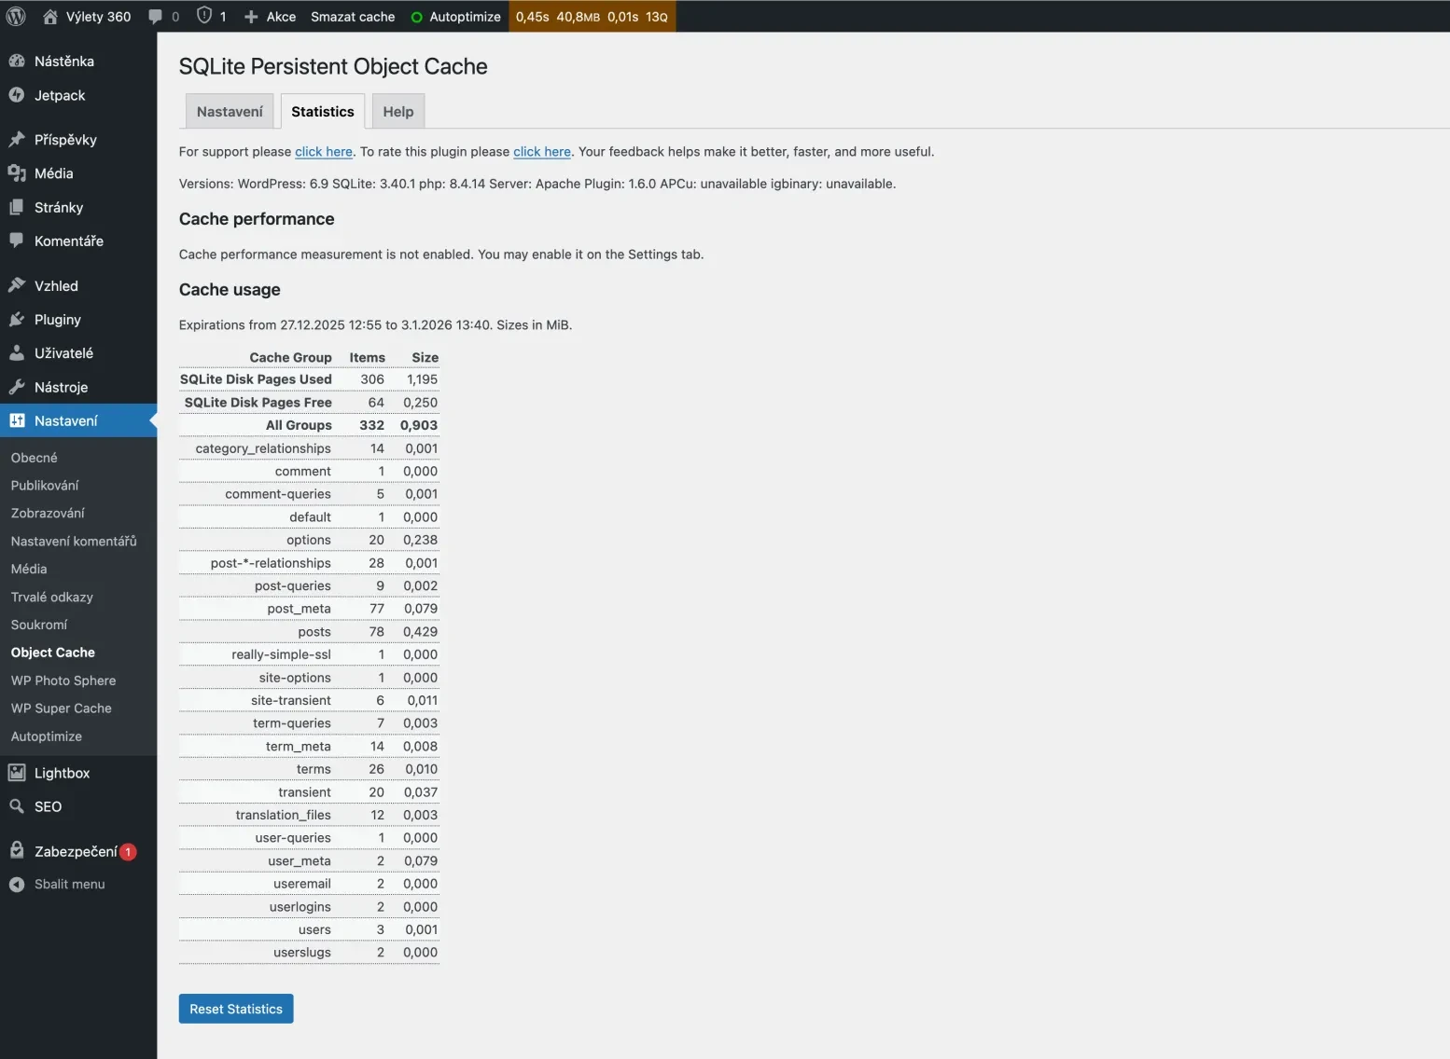Open comments via the speech bubble icon

point(155,16)
